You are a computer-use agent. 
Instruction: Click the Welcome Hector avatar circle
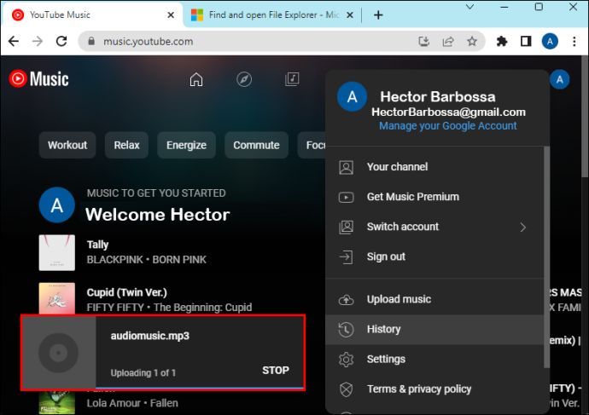click(x=57, y=205)
